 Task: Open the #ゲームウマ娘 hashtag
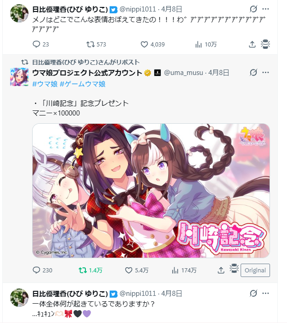(x=83, y=84)
